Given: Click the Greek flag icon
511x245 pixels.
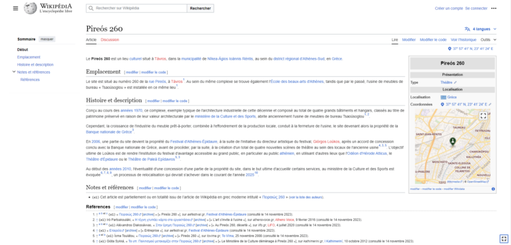Looking at the screenshot, I should [x=443, y=98].
